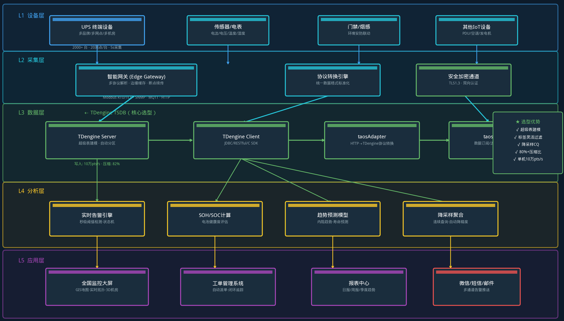564x321 pixels.
Task: Click the ✓ 超级表建模 advantage item
Action: [528, 130]
